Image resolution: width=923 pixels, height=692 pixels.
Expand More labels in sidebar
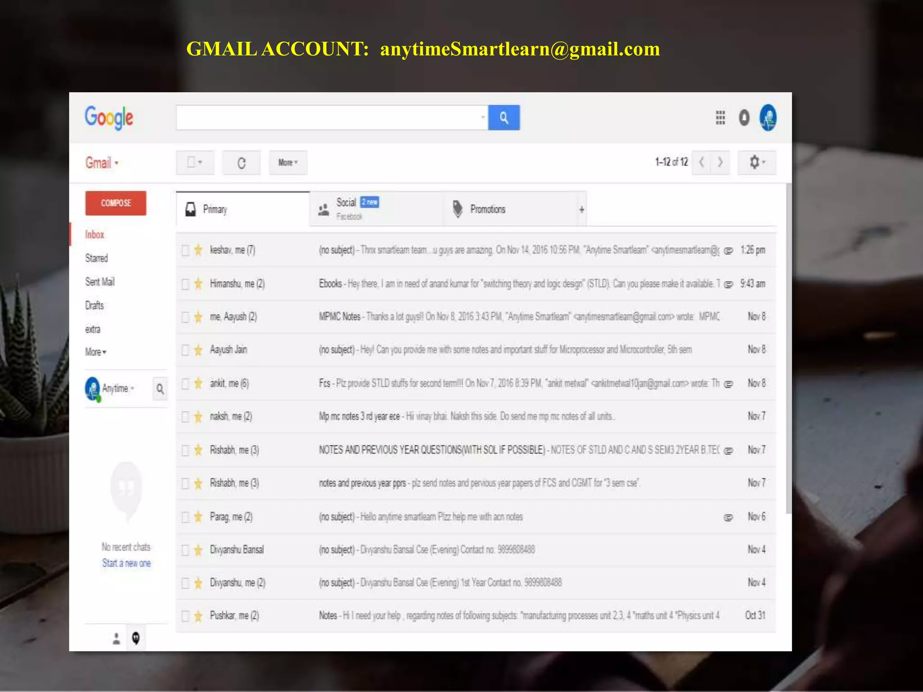click(96, 352)
